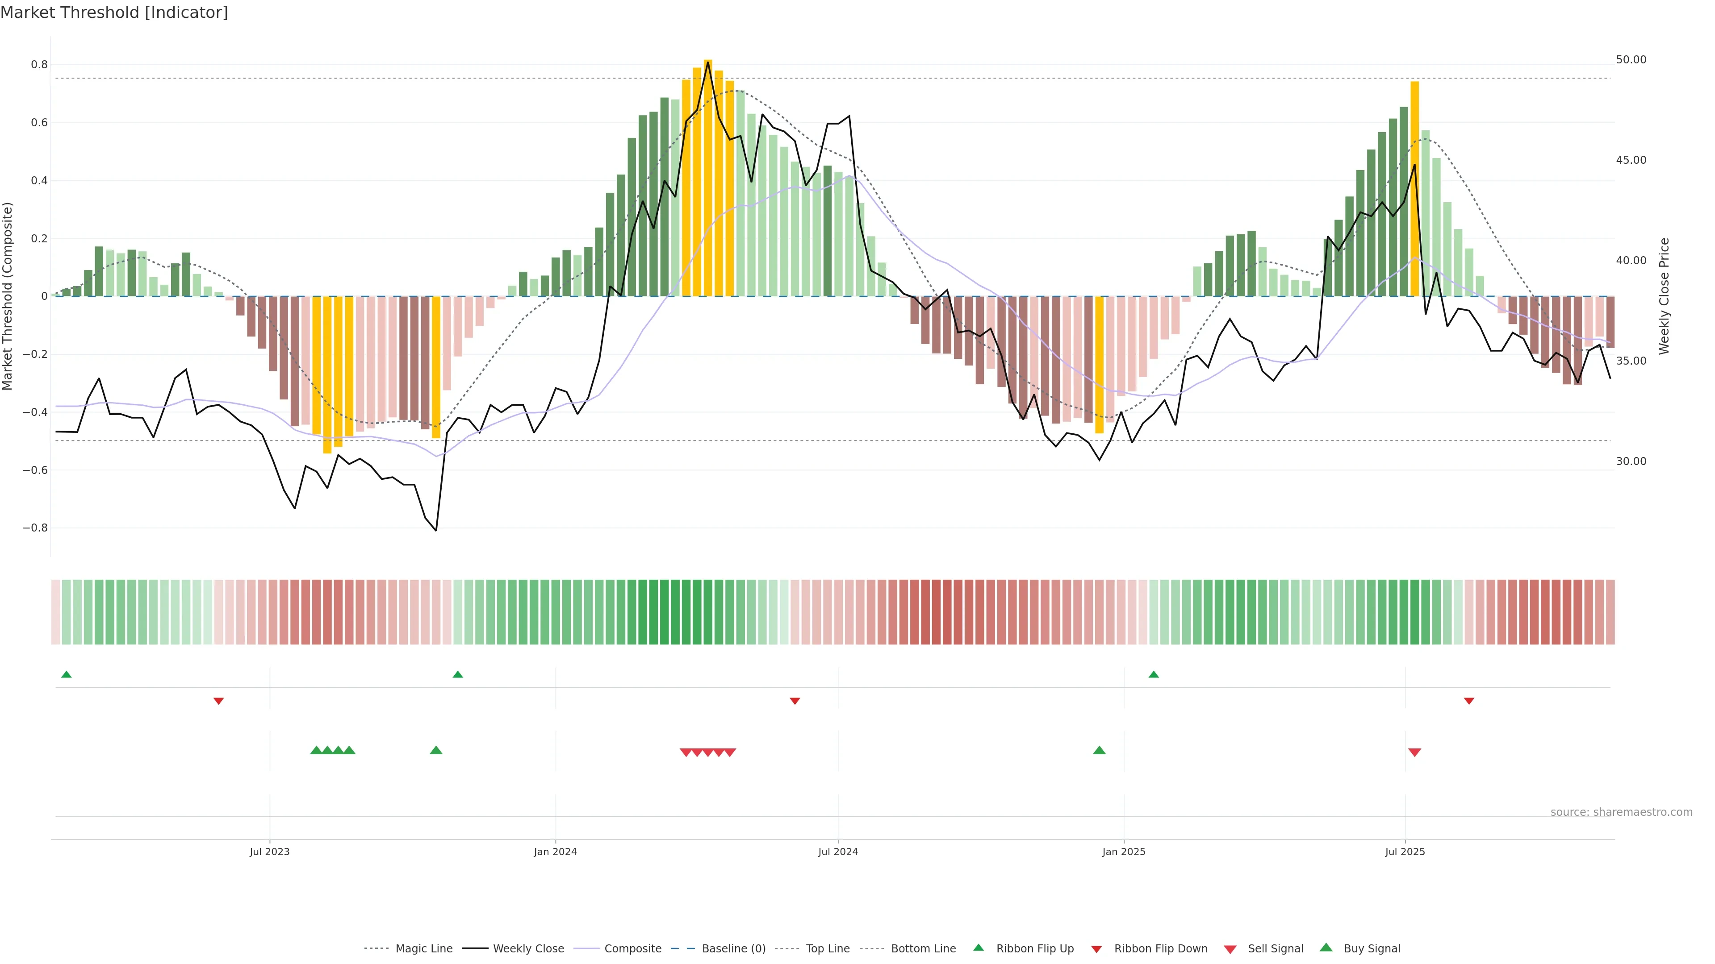Image resolution: width=1715 pixels, height=964 pixels.
Task: Toggle Top Line legend entry
Action: 828,949
